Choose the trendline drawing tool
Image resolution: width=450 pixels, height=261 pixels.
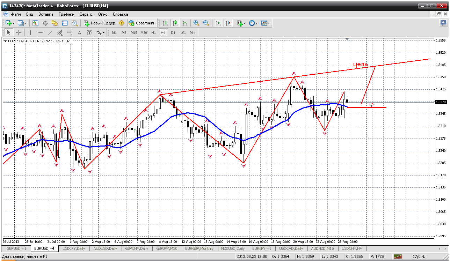tap(50, 32)
